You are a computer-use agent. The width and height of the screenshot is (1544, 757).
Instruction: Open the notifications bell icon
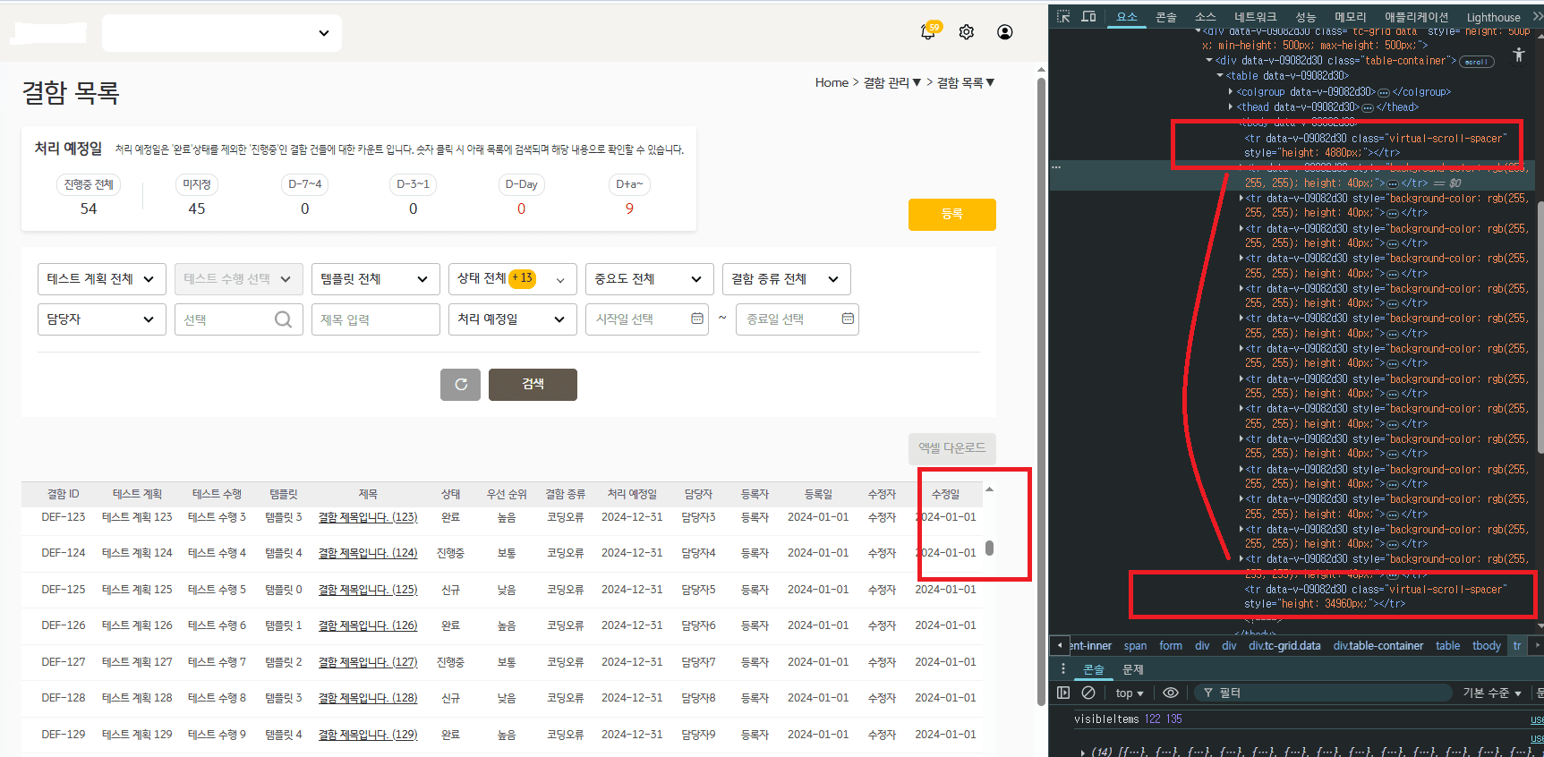(928, 32)
